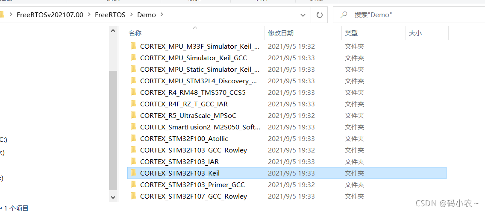Click navigation pane scroll down arrow
The image size is (485, 211).
point(113,197)
